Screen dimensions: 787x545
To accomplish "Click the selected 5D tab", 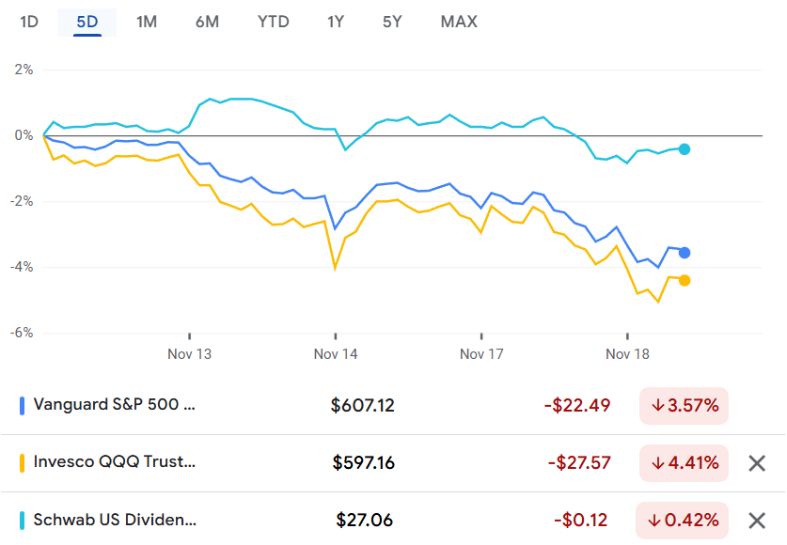I will pyautogui.click(x=87, y=22).
